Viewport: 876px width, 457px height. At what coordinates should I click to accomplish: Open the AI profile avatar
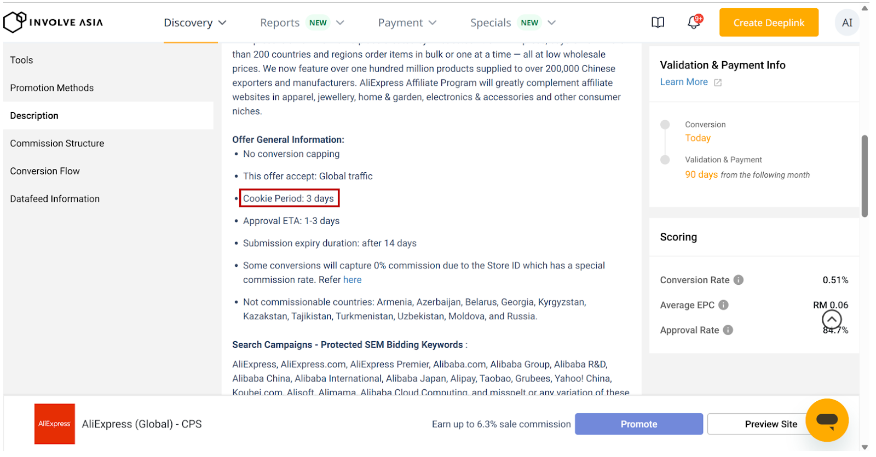click(847, 23)
